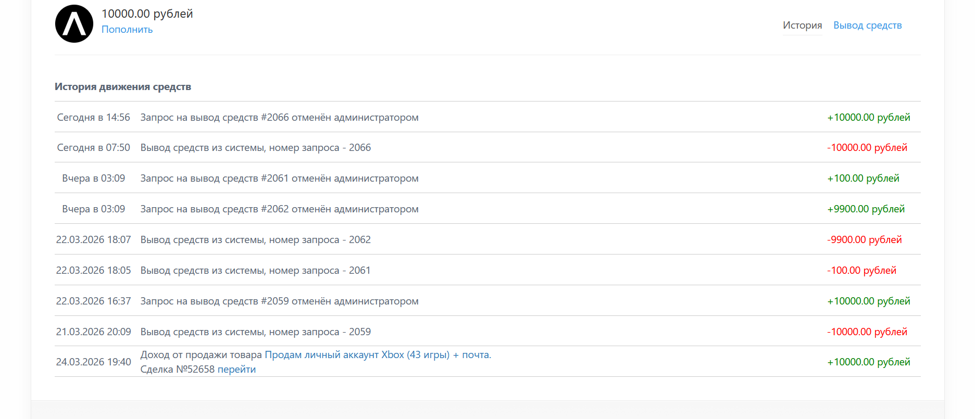Click the green +9900.00 рублей amount
Image resolution: width=975 pixels, height=419 pixels.
(x=866, y=209)
